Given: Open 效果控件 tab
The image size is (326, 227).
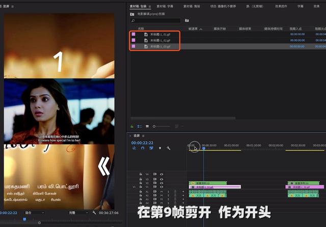Looking at the screenshot, I should (x=281, y=6).
